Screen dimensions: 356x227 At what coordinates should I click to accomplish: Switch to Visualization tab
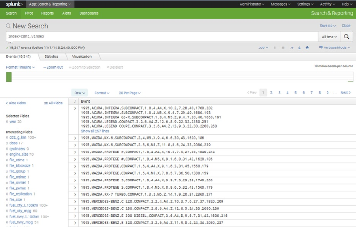[x=82, y=56]
